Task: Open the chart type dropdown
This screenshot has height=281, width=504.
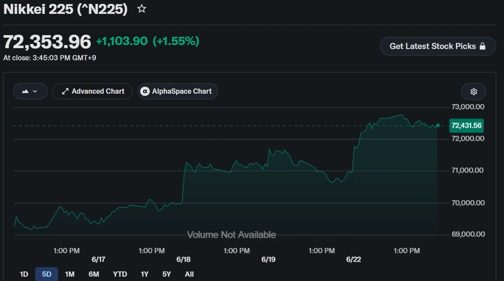Action: pyautogui.click(x=30, y=91)
